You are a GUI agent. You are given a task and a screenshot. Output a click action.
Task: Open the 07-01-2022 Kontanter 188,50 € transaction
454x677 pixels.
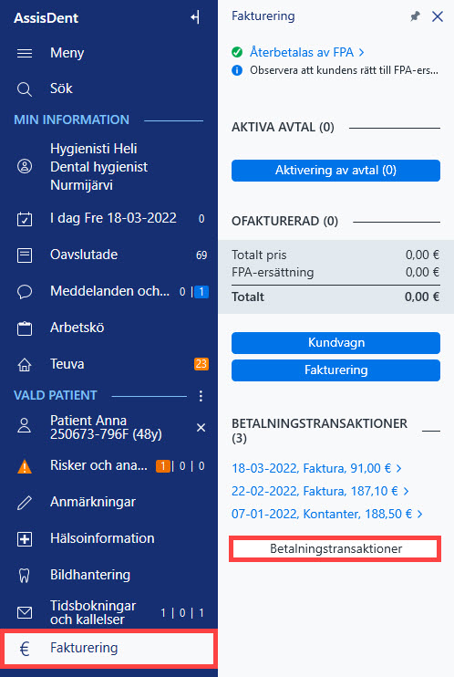[327, 515]
